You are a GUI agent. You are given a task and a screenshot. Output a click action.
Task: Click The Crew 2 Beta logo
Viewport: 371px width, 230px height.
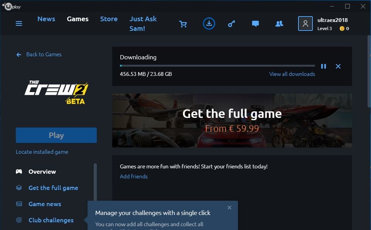[56, 92]
